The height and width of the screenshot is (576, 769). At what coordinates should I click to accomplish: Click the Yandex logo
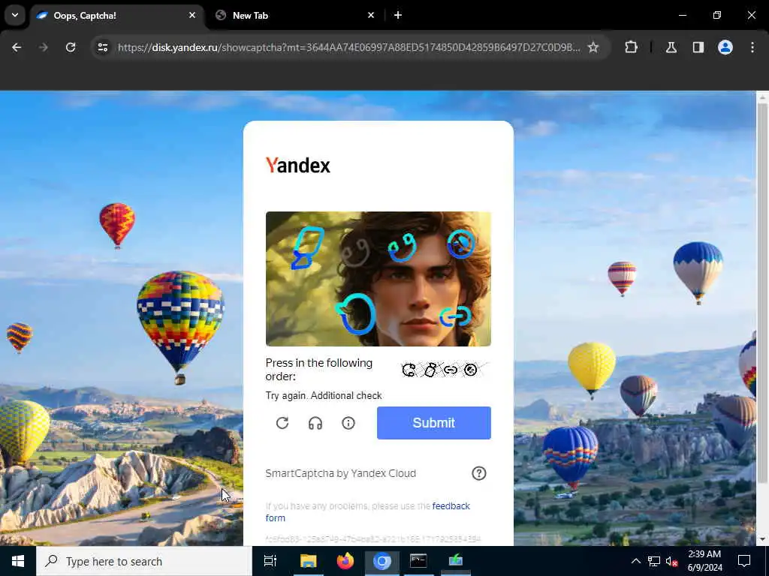[x=297, y=166]
